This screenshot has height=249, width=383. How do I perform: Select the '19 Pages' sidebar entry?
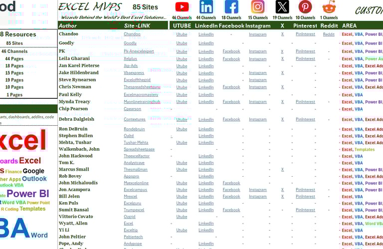click(14, 80)
